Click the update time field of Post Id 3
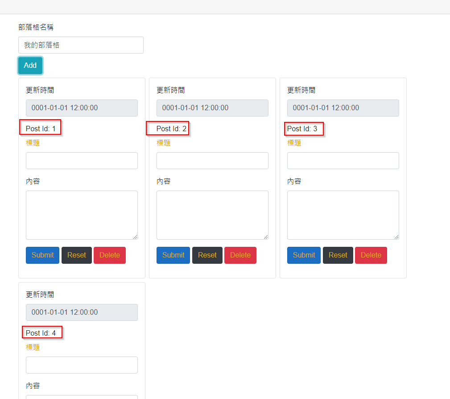Screen dimensions: 450x399 [343, 108]
